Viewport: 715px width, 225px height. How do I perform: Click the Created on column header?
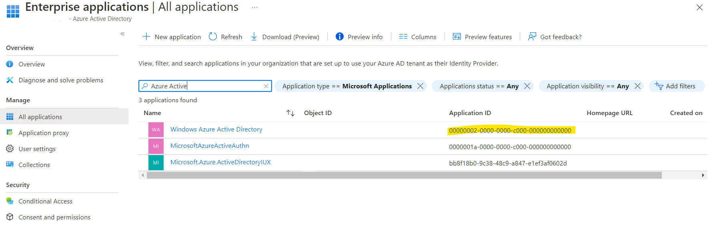coord(686,113)
